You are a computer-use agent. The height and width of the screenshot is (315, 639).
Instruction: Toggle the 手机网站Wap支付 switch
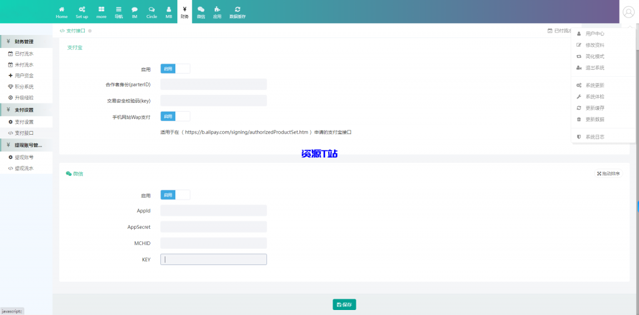(175, 116)
